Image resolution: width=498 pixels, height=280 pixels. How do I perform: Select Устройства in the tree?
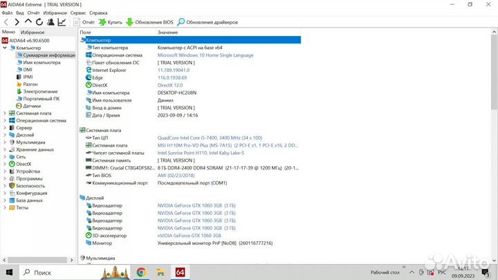[x=28, y=171]
